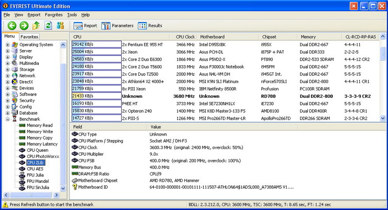Image resolution: width=388 pixels, height=210 pixels.
Task: Open the View menu
Action: (x=18, y=15)
